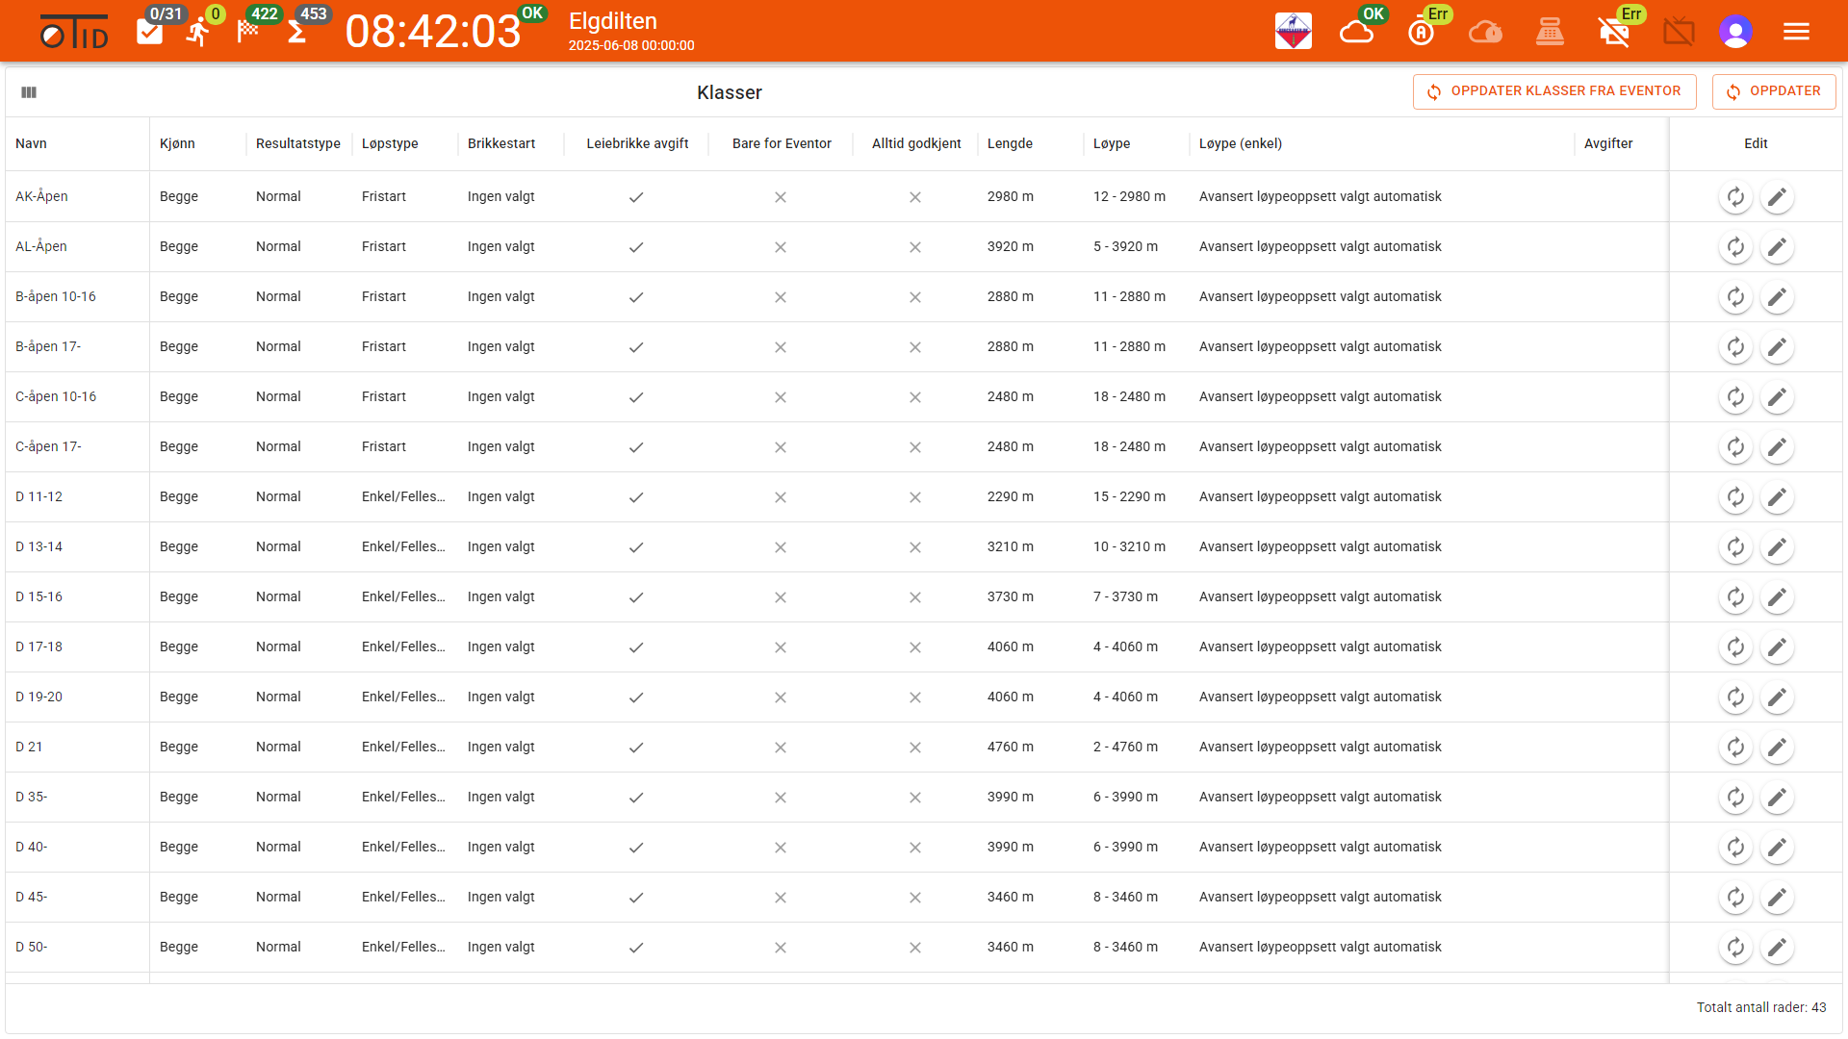This screenshot has width=1848, height=1039.
Task: Edit the B-åpen 10-16 class
Action: 1777,297
